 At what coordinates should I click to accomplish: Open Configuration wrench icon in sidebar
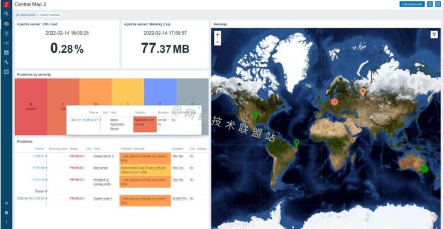pyautogui.click(x=6, y=62)
